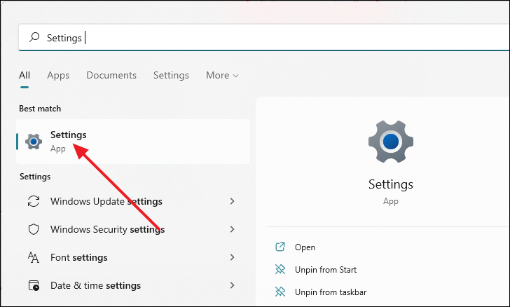Image resolution: width=510 pixels, height=307 pixels.
Task: Click the Settings title in preview pane
Action: pos(391,184)
